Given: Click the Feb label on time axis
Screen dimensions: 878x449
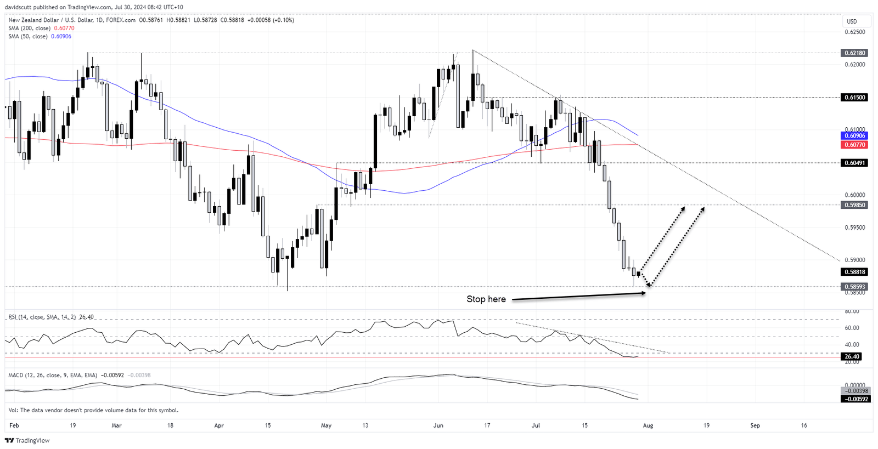Looking at the screenshot, I should click(14, 425).
